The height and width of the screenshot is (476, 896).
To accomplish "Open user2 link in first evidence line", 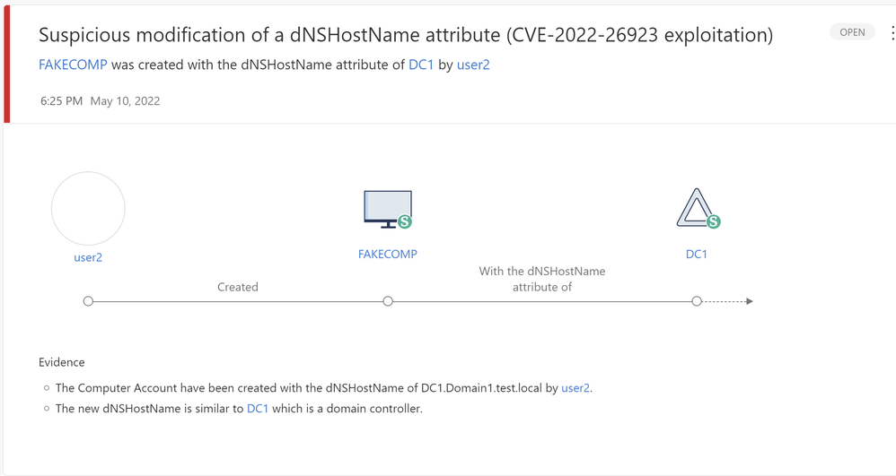I will tap(575, 388).
